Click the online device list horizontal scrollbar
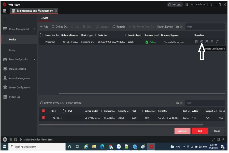Viewport: 229px width, 153px height. 121,125
